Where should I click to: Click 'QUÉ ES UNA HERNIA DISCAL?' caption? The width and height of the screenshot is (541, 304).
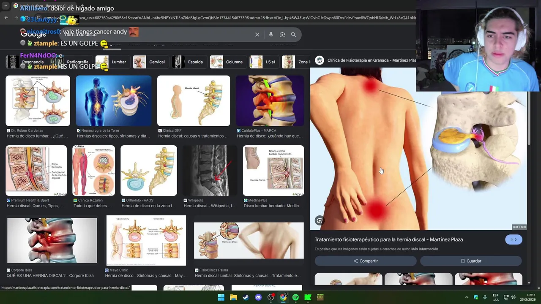(x=50, y=276)
